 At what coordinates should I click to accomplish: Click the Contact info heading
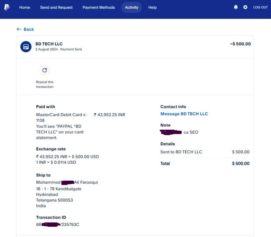point(173,107)
